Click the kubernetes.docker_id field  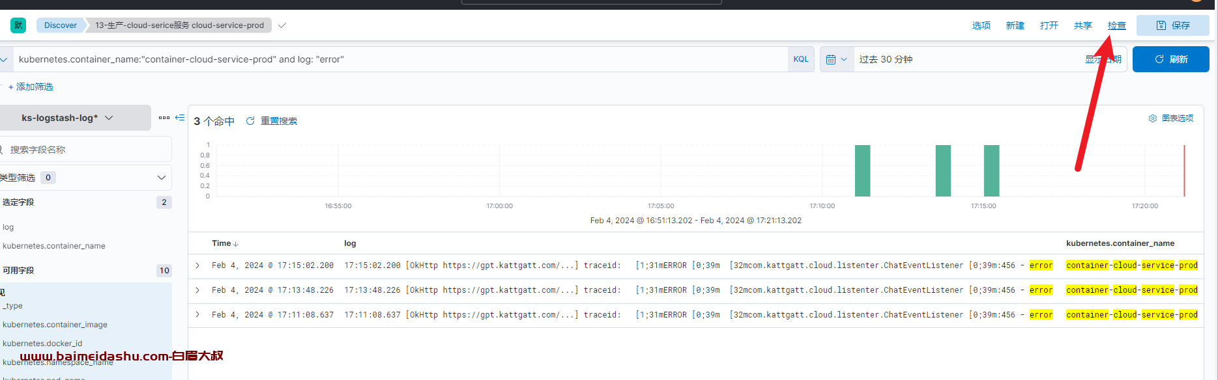42,344
